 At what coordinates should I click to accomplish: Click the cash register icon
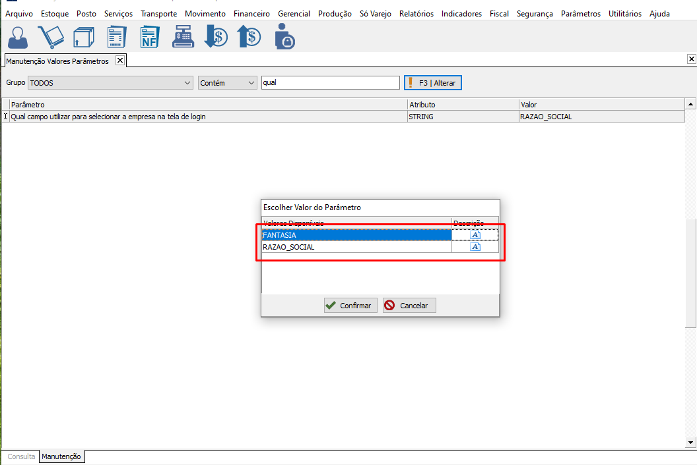[x=183, y=37]
